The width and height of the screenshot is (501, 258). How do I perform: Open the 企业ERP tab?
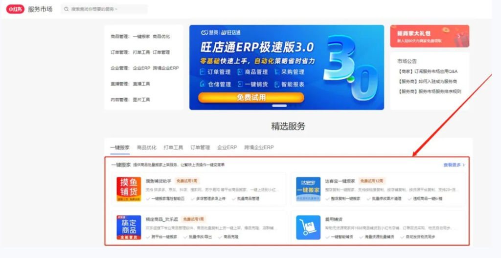tap(227, 147)
